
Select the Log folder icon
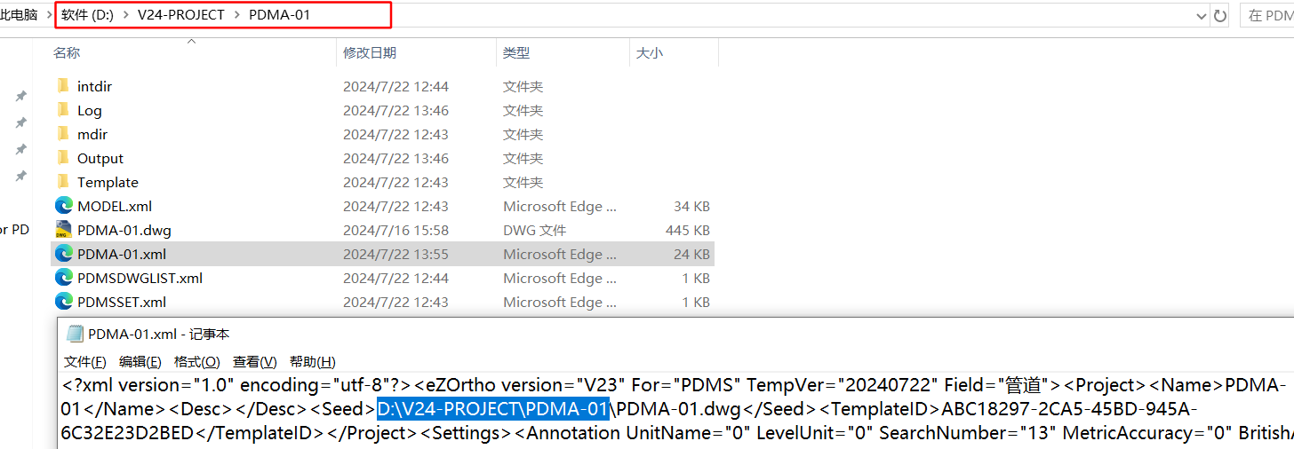coord(62,110)
